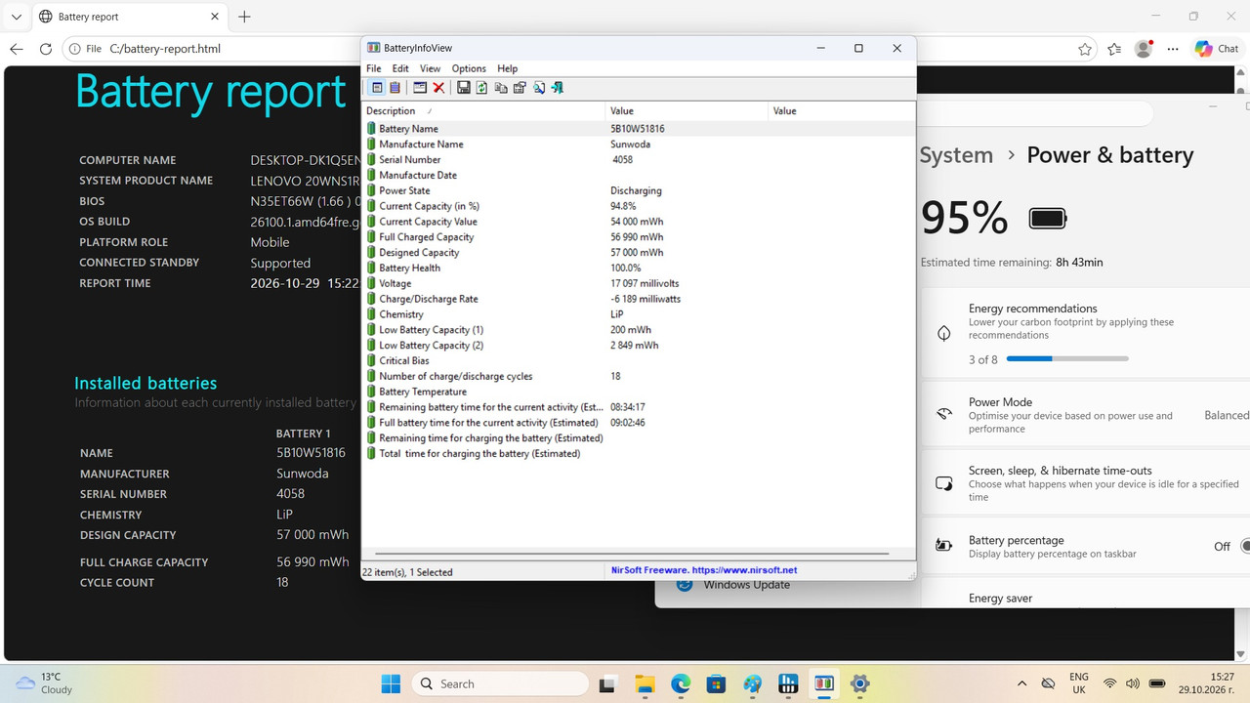Click the horizontal scrollbar in BatteryInfoView
Image resolution: width=1250 pixels, height=703 pixels.
(x=632, y=555)
